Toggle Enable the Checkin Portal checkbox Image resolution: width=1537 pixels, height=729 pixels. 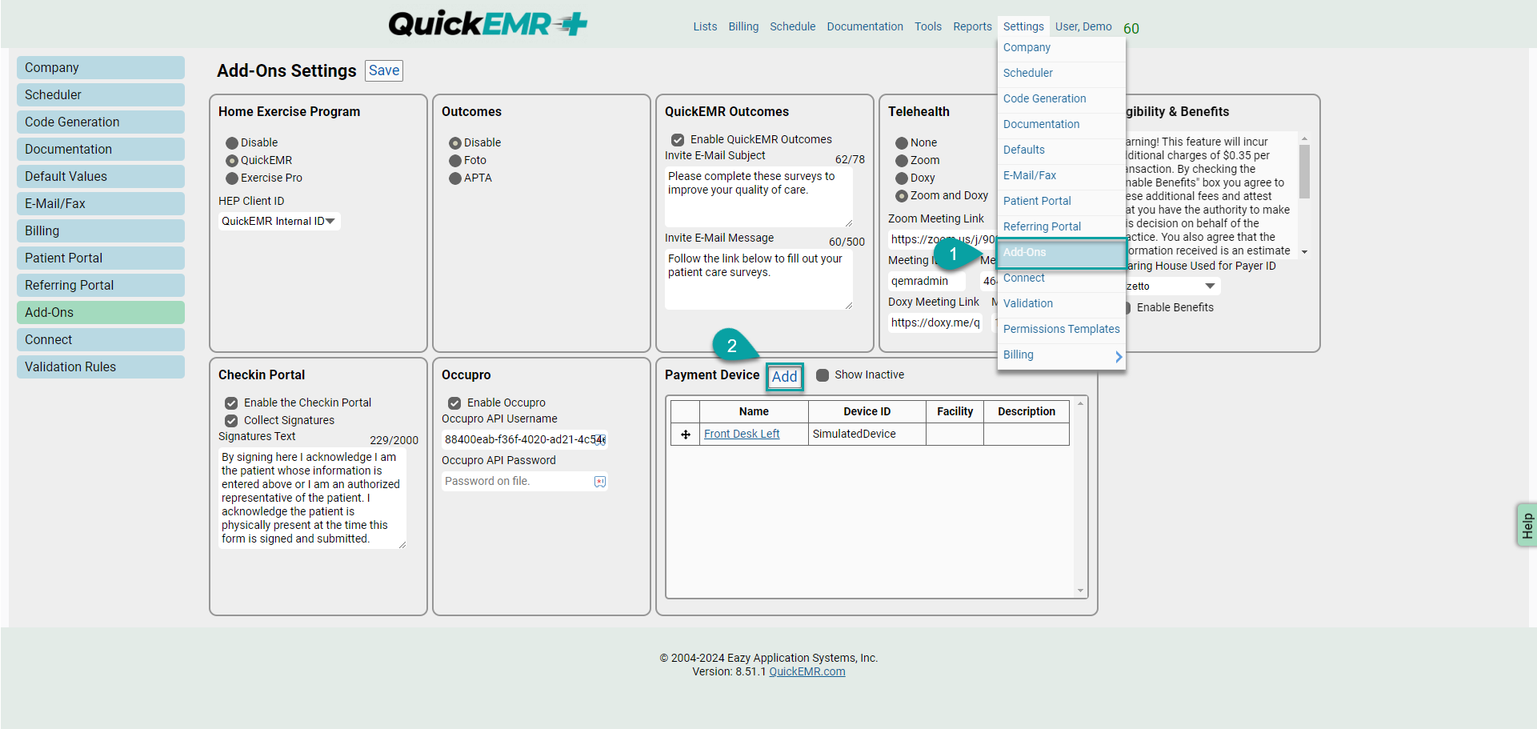point(231,403)
